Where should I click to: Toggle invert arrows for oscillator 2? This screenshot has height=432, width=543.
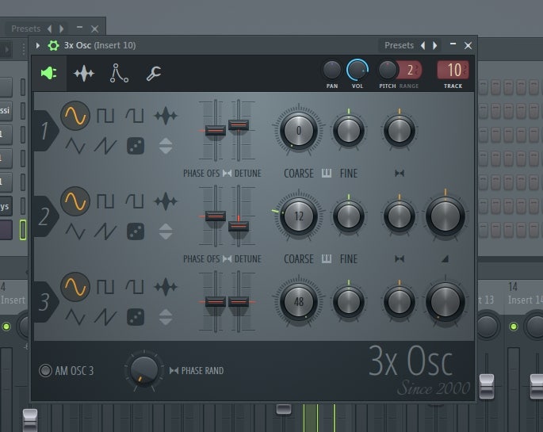[x=166, y=231]
